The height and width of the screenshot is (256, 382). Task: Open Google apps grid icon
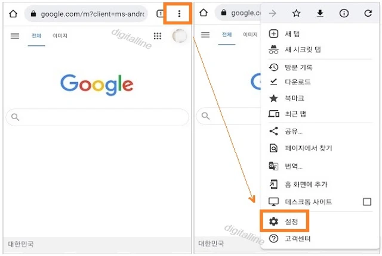[158, 36]
